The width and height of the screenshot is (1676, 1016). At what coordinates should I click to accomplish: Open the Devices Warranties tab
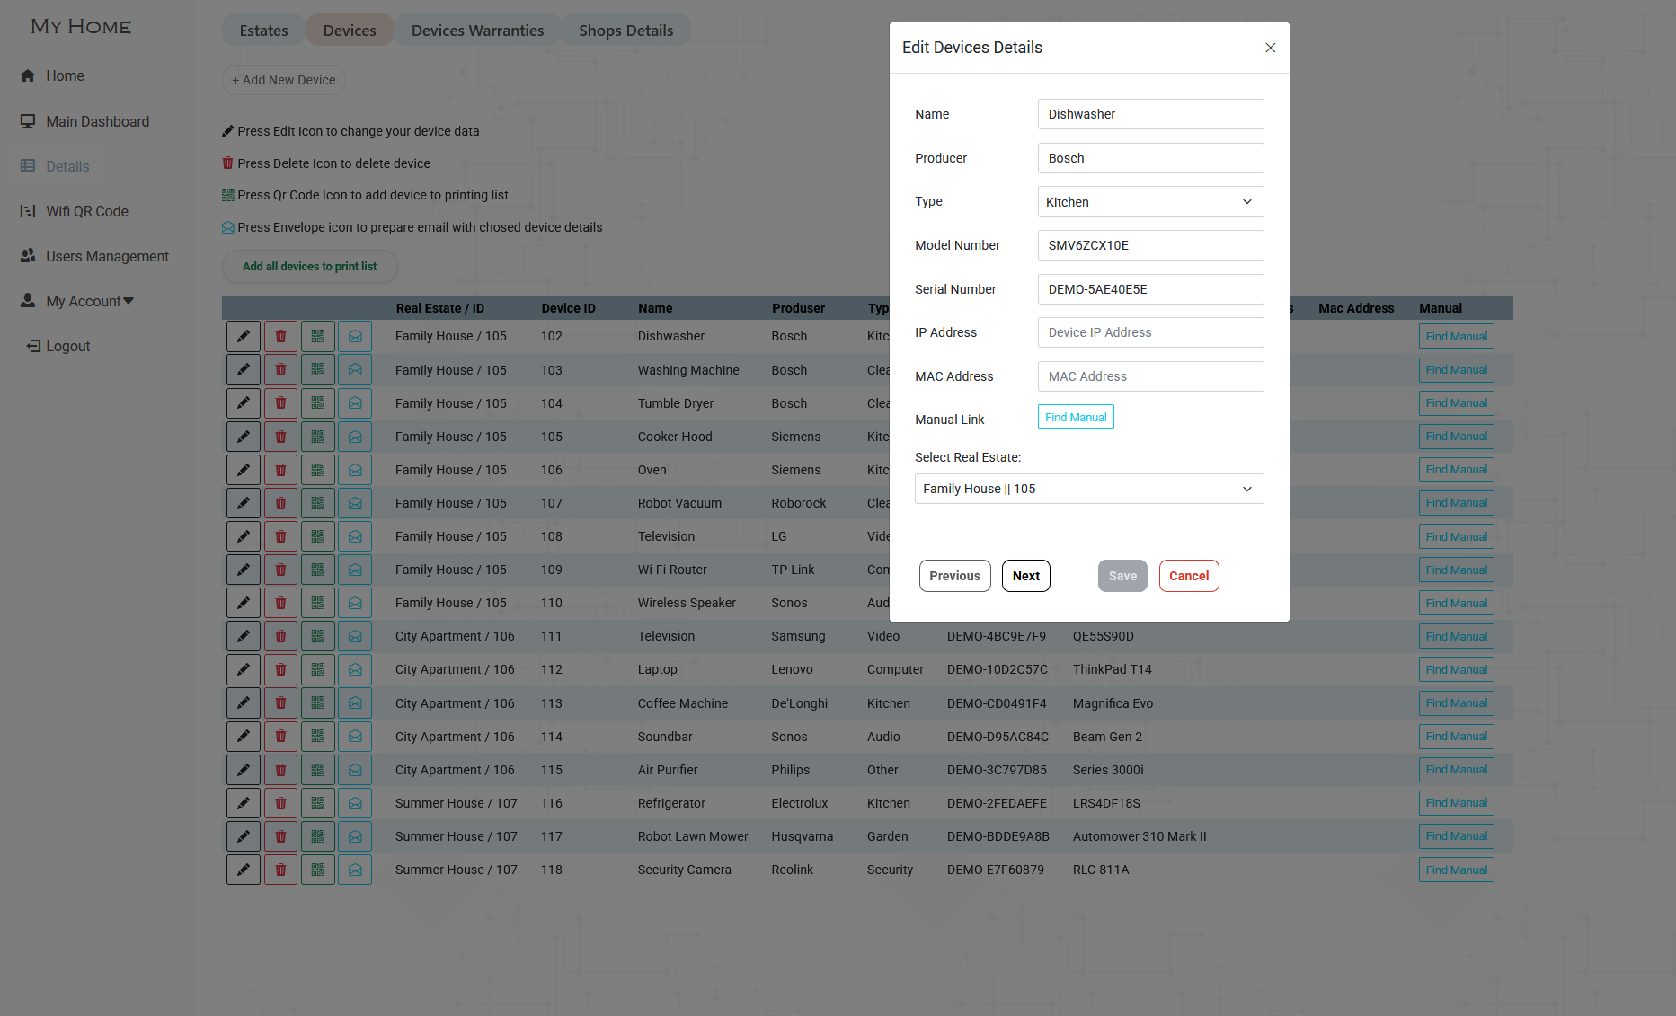coord(477,31)
